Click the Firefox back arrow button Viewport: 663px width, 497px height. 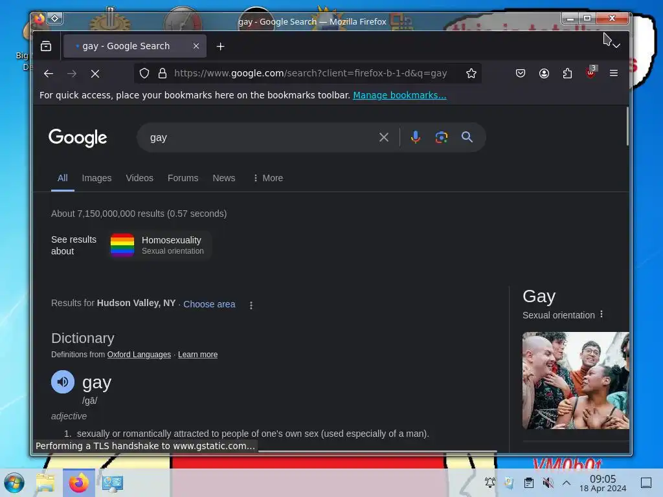pyautogui.click(x=48, y=74)
